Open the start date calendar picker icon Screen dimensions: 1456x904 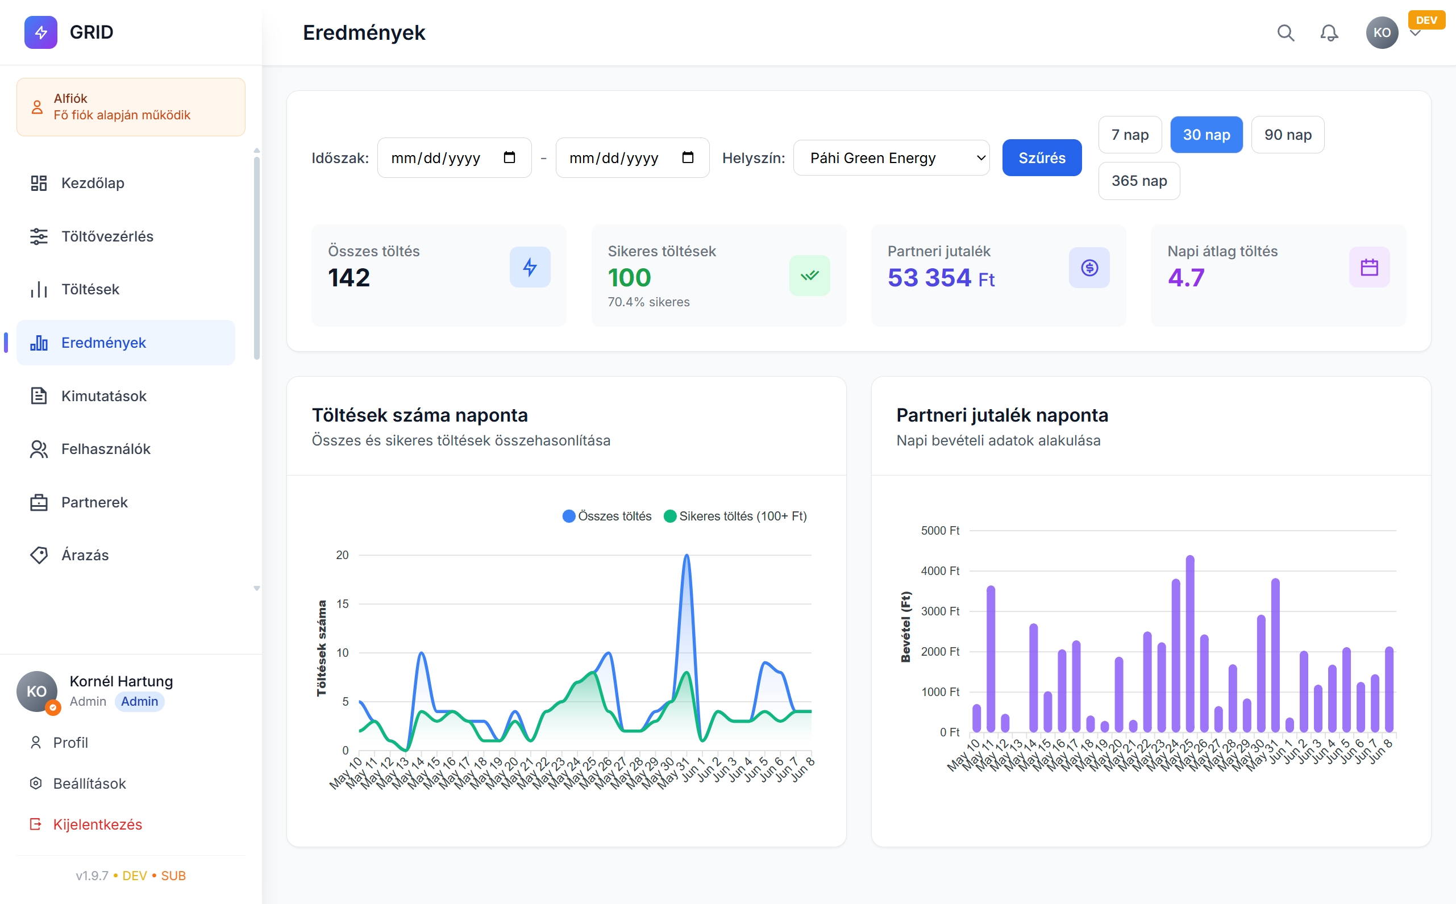[509, 157]
